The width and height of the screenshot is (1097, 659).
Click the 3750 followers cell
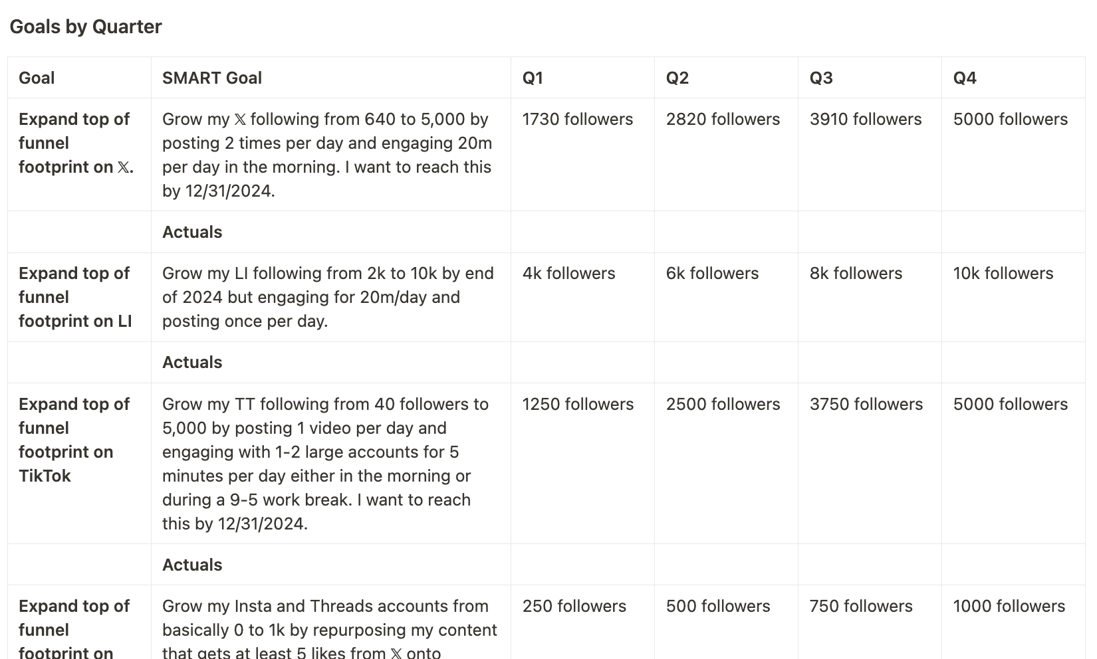(x=870, y=464)
